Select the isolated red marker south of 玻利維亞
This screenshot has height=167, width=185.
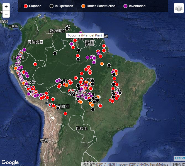coord(65,114)
